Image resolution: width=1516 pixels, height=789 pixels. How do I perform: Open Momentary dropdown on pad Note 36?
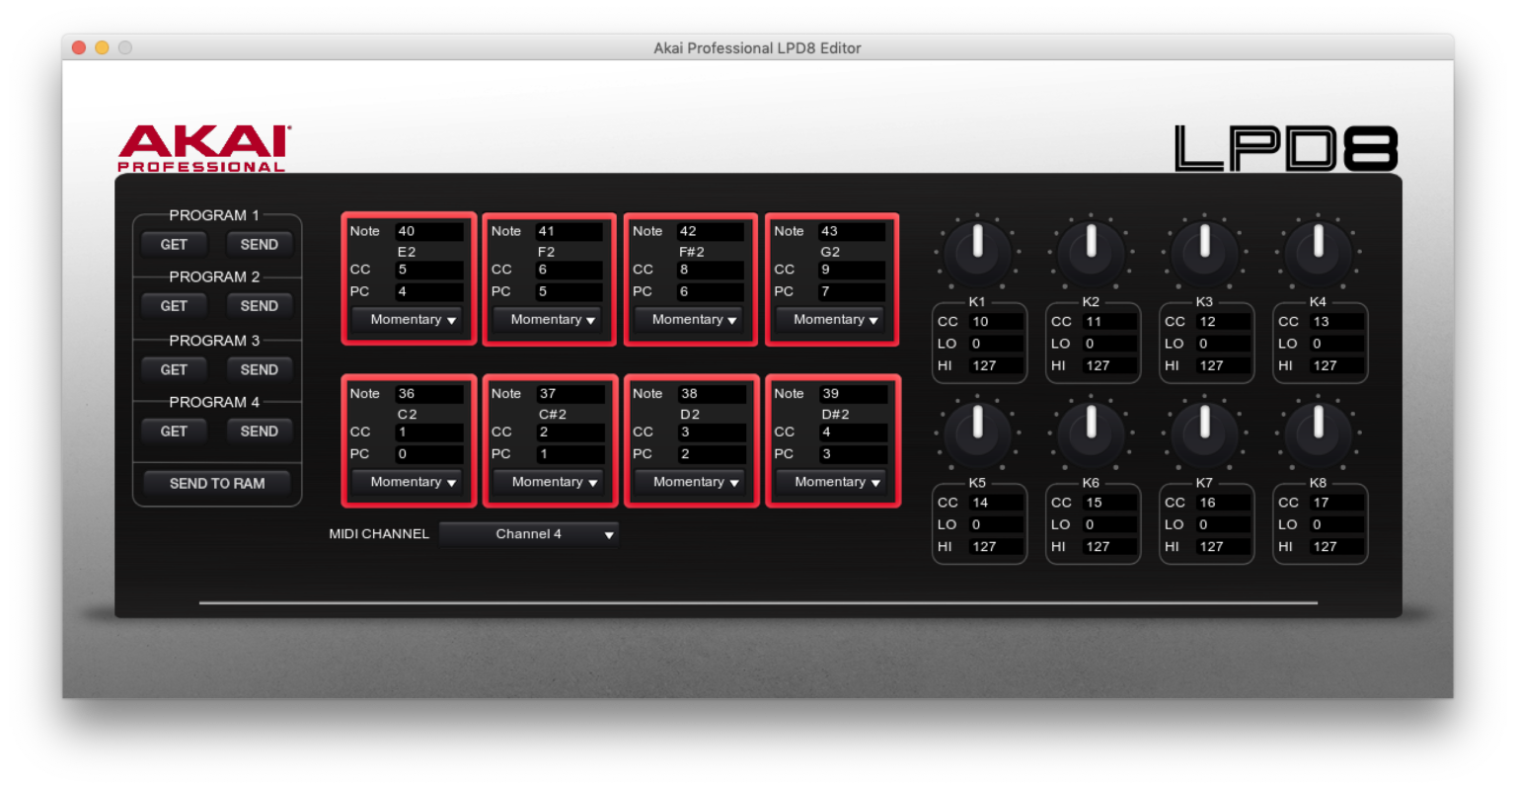point(409,482)
